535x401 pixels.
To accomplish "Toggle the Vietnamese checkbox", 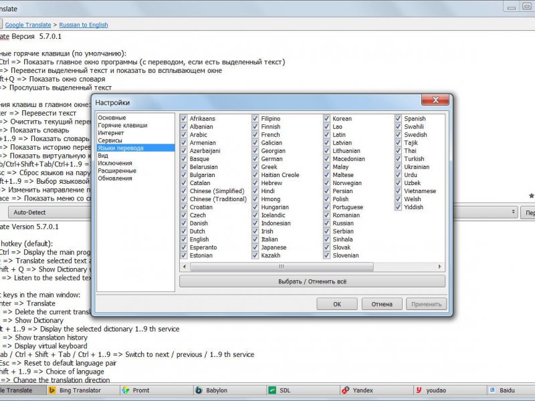I will (x=398, y=191).
